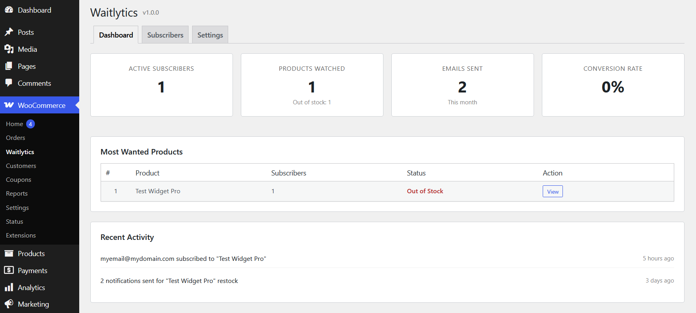Viewport: 696px width, 313px height.
Task: Click the Waitlytics page title
Action: [114, 13]
